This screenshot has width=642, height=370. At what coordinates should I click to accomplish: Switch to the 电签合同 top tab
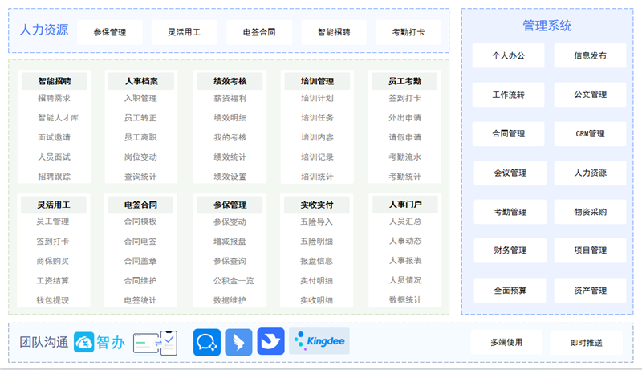pyautogui.click(x=259, y=33)
